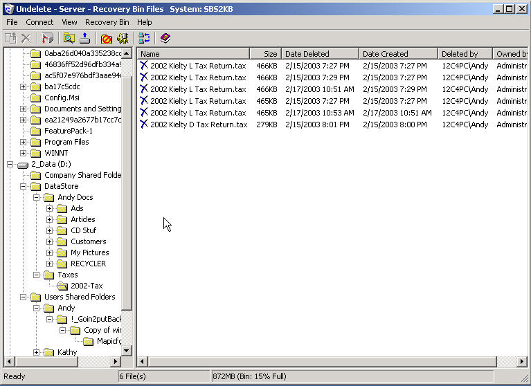Click the Mapicfg folder icon
The height and width of the screenshot is (386, 531).
(x=88, y=341)
